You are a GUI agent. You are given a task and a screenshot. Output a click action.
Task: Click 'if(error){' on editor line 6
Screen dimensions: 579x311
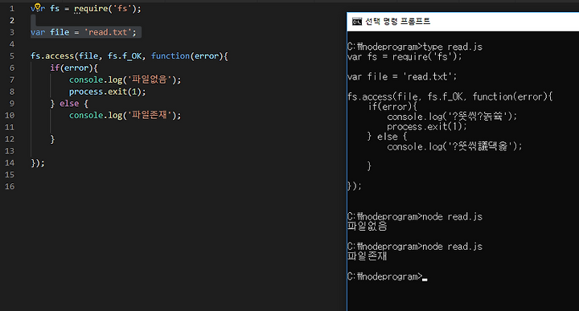coord(74,68)
